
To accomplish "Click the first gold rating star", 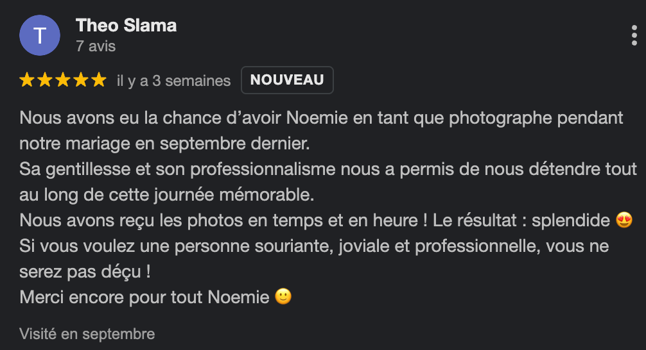I will tap(27, 80).
